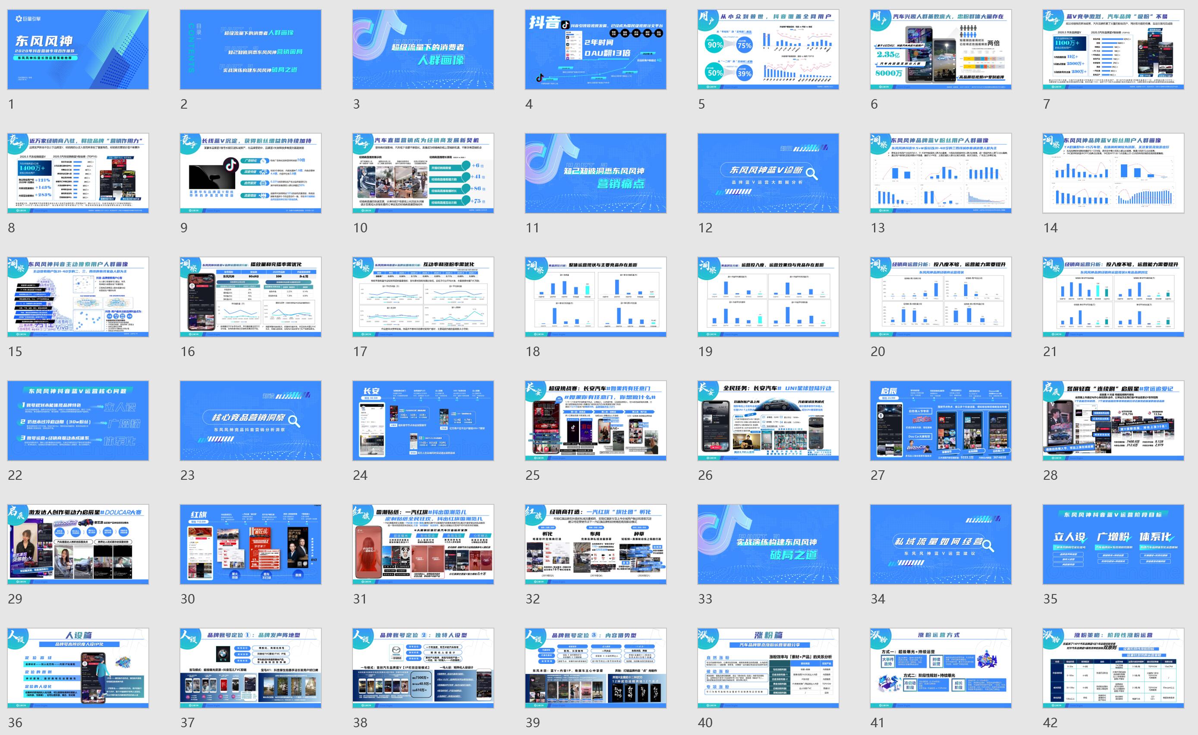Select slide 1 titled 东风风神
This screenshot has width=1198, height=735.
(x=78, y=50)
